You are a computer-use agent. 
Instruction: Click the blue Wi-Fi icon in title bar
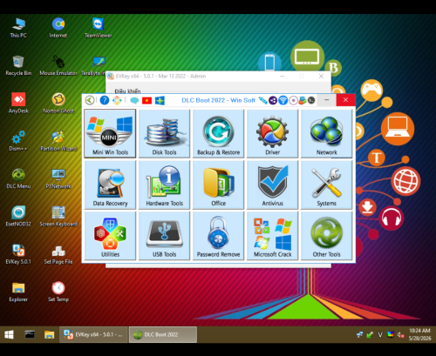tap(283, 100)
